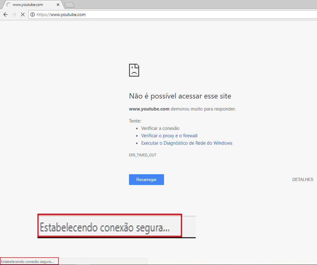The width and height of the screenshot is (317, 265).
Task: Close the www.youtube.com tab
Action: (x=58, y=4)
